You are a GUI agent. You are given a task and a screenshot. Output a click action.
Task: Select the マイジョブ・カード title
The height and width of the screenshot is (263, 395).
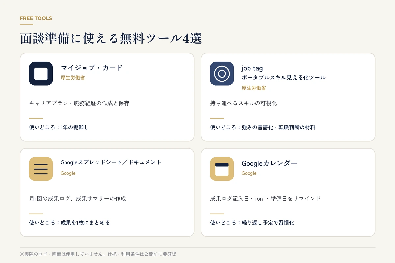[92, 68]
